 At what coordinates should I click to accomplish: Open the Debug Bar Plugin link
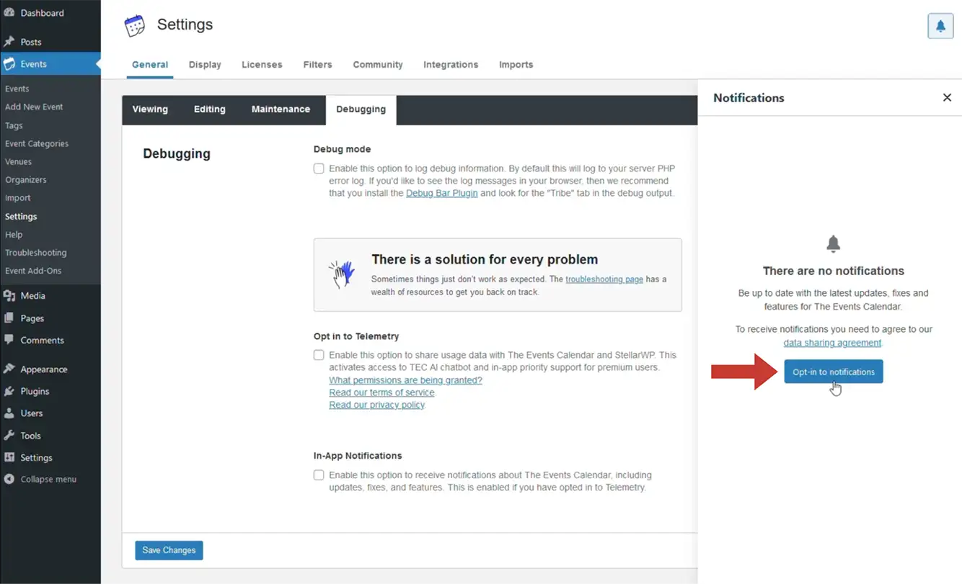[441, 193]
